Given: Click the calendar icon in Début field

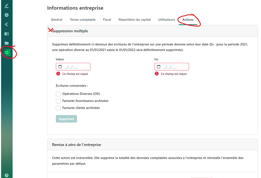Looking at the screenshot, I should point(60,67).
